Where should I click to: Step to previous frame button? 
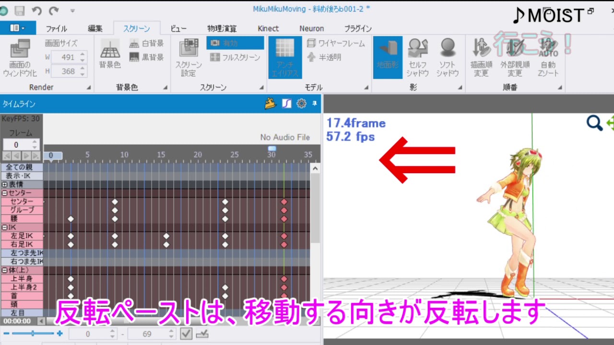[16, 156]
